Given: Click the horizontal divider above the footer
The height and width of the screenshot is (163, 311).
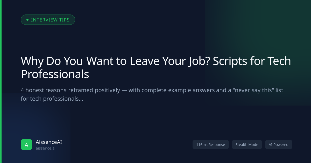Looking at the screenshot, I should 157,132.
